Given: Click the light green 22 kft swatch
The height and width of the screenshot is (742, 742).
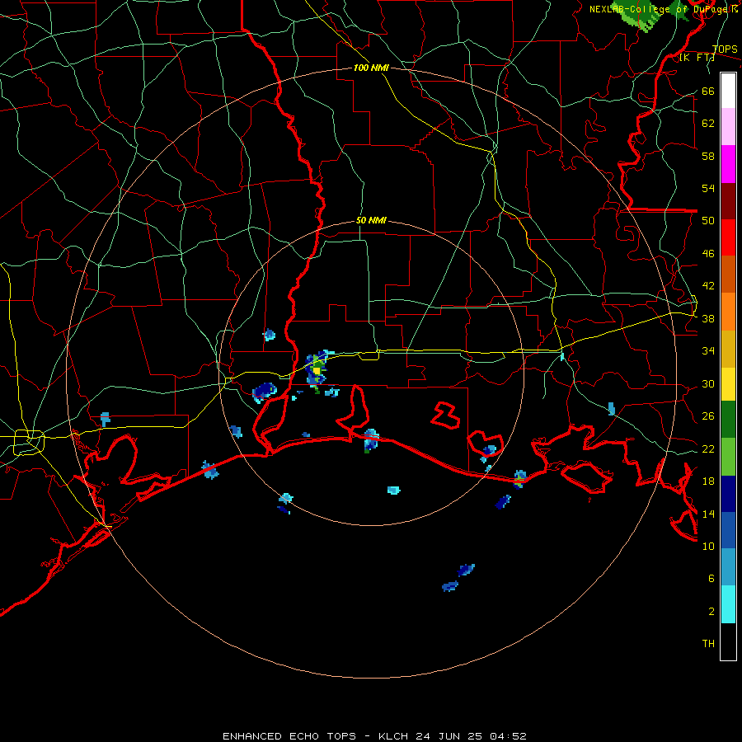Looking at the screenshot, I should (728, 457).
